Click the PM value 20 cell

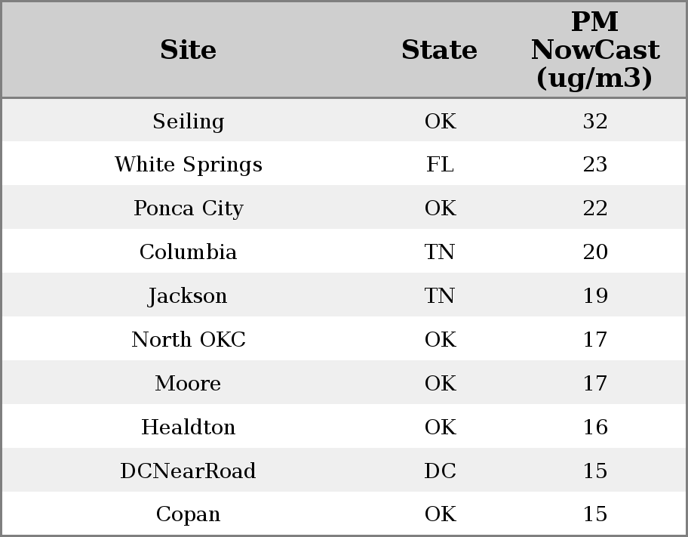click(594, 252)
